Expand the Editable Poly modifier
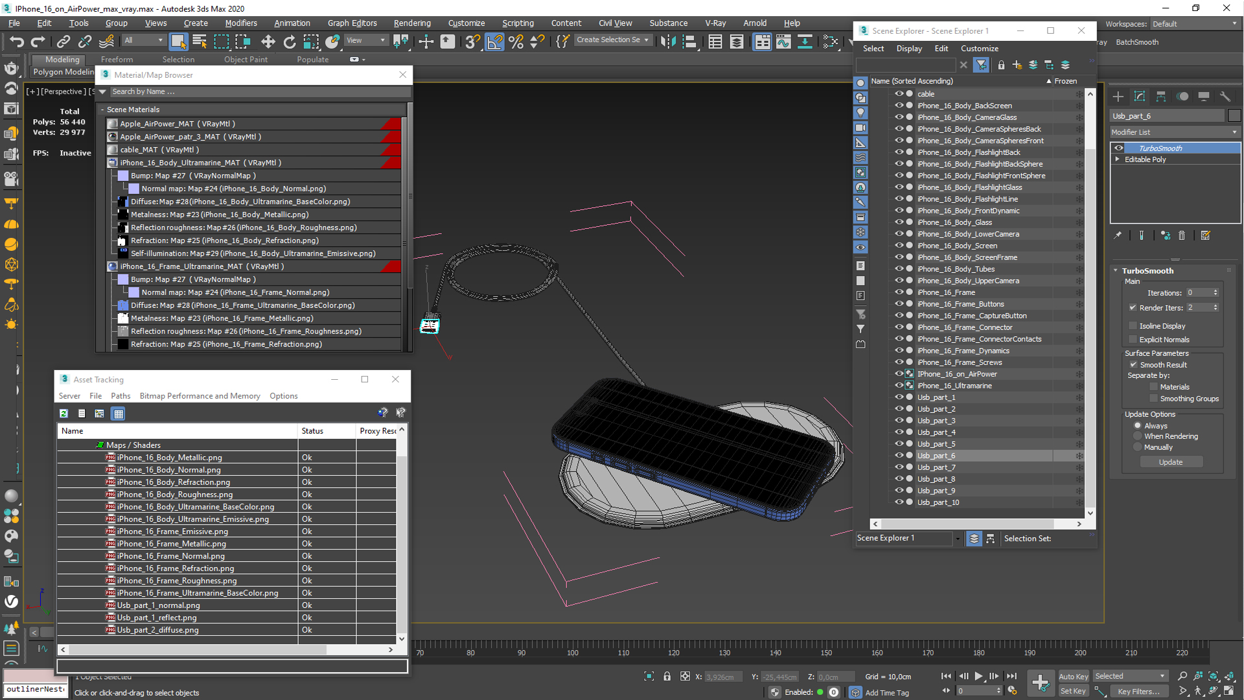 (1118, 159)
